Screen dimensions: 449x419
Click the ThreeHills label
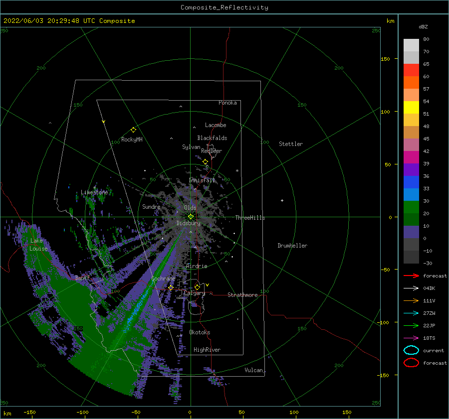250,218
